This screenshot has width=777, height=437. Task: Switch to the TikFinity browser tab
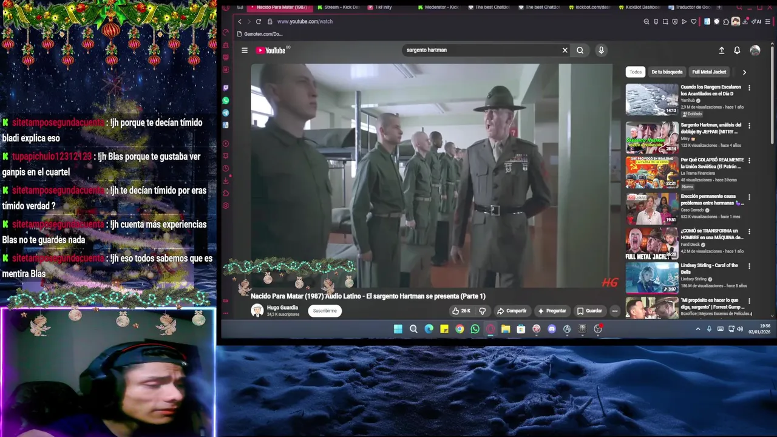point(380,7)
